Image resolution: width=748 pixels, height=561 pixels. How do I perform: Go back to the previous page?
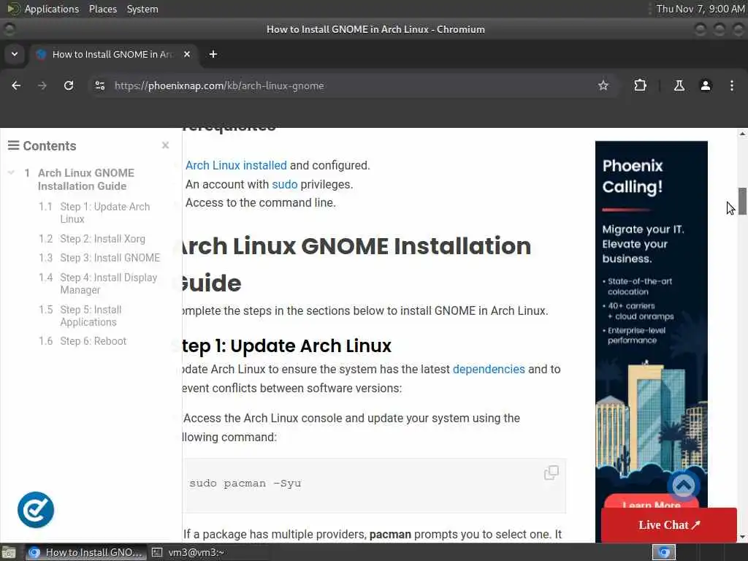tap(16, 85)
